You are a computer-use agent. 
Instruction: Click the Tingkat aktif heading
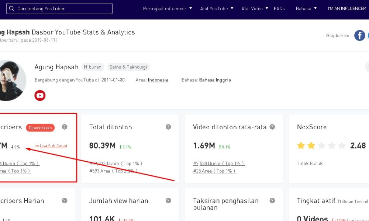coord(316,201)
